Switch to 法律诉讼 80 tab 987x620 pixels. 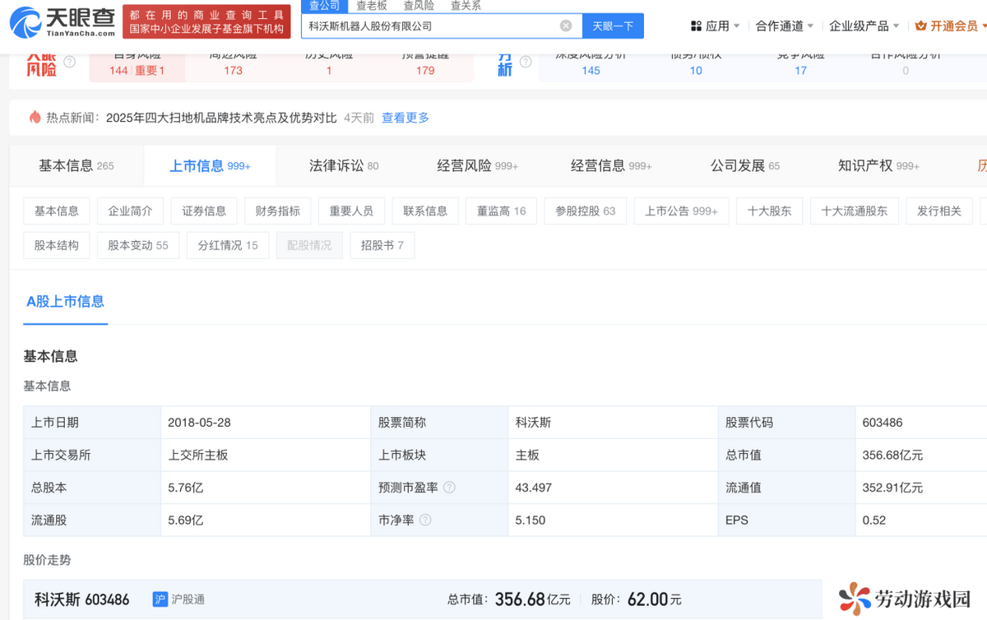pyautogui.click(x=344, y=165)
